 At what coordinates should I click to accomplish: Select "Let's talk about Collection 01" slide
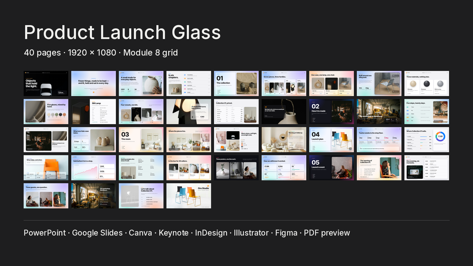[x=141, y=195]
